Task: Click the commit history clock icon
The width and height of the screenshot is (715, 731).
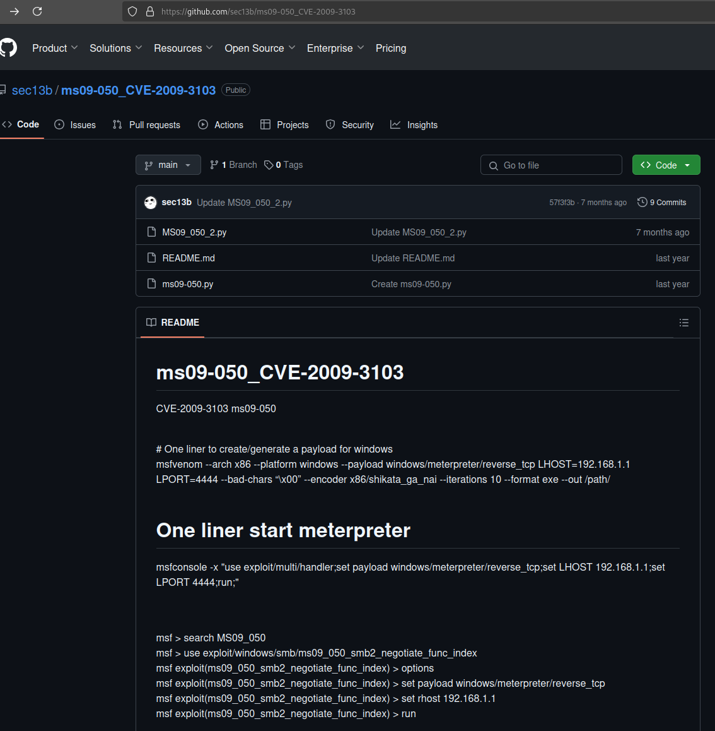Action: [642, 203]
